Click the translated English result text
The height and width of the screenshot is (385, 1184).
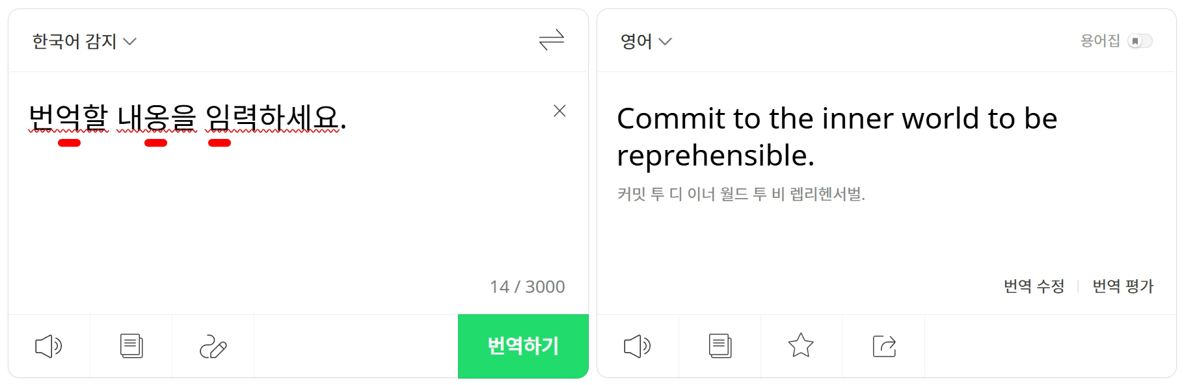coord(837,137)
